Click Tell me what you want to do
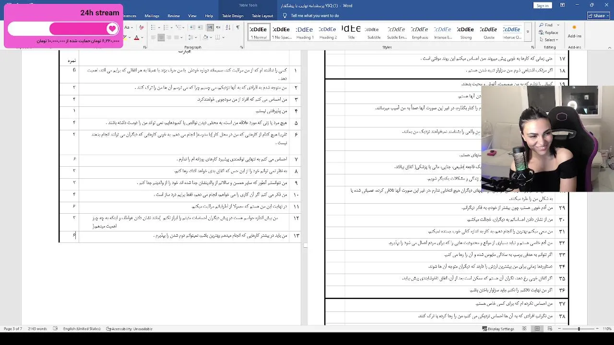 pyautogui.click(x=315, y=16)
